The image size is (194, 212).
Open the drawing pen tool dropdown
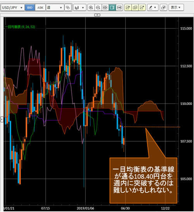[x=152, y=8]
